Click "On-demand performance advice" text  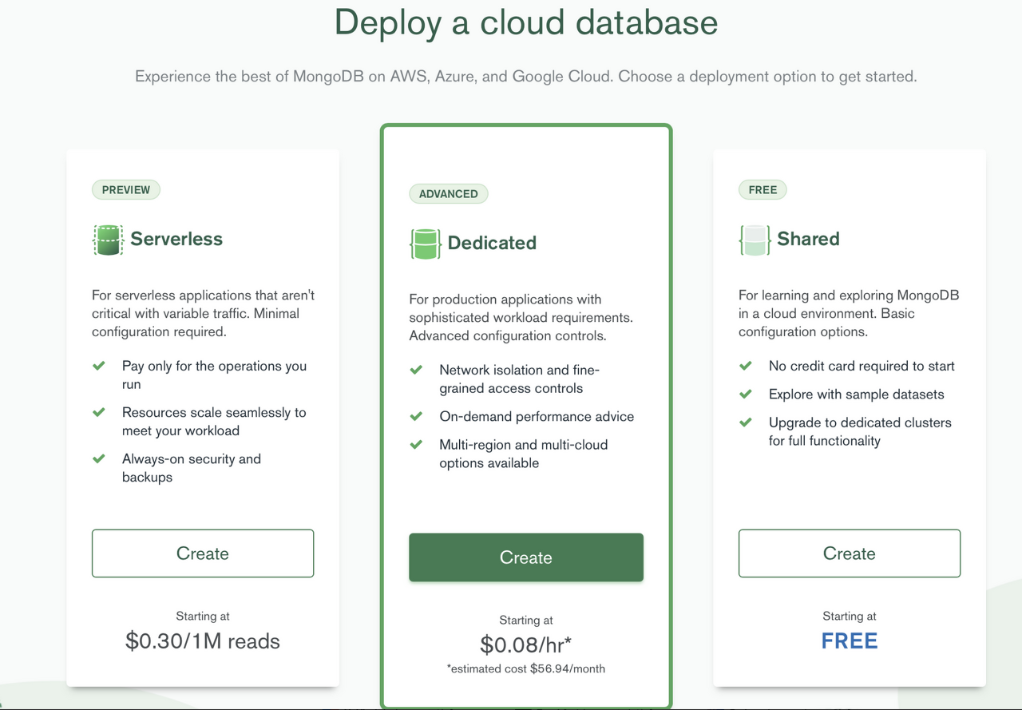pos(537,417)
